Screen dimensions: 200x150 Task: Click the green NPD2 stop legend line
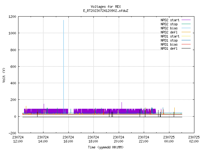click(x=186, y=24)
